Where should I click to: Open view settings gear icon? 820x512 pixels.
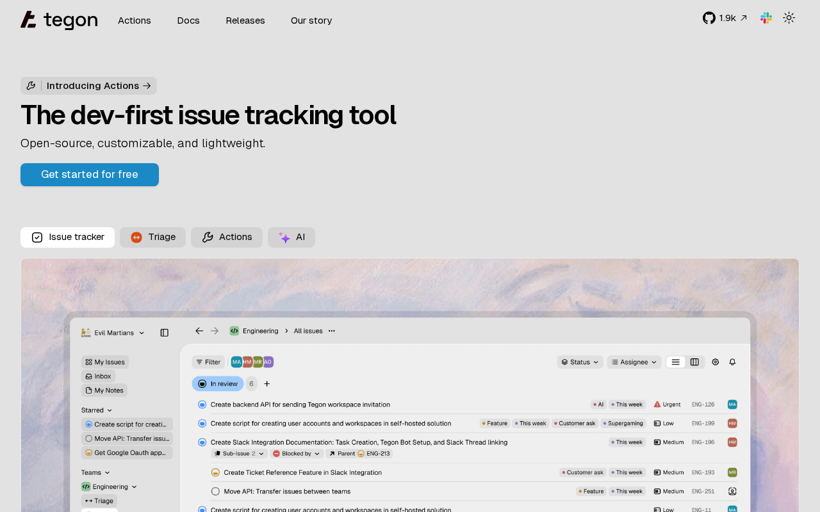tap(716, 362)
